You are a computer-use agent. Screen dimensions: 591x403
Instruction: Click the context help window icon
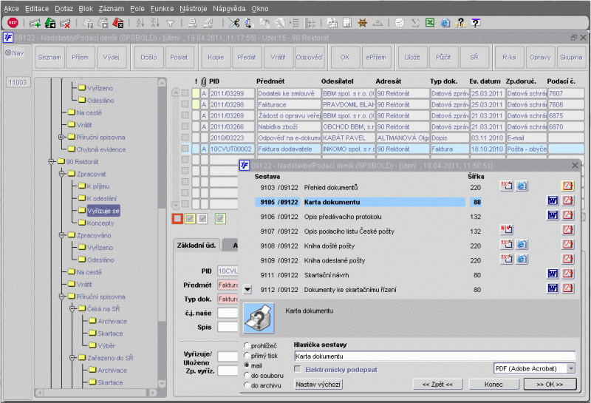476,23
